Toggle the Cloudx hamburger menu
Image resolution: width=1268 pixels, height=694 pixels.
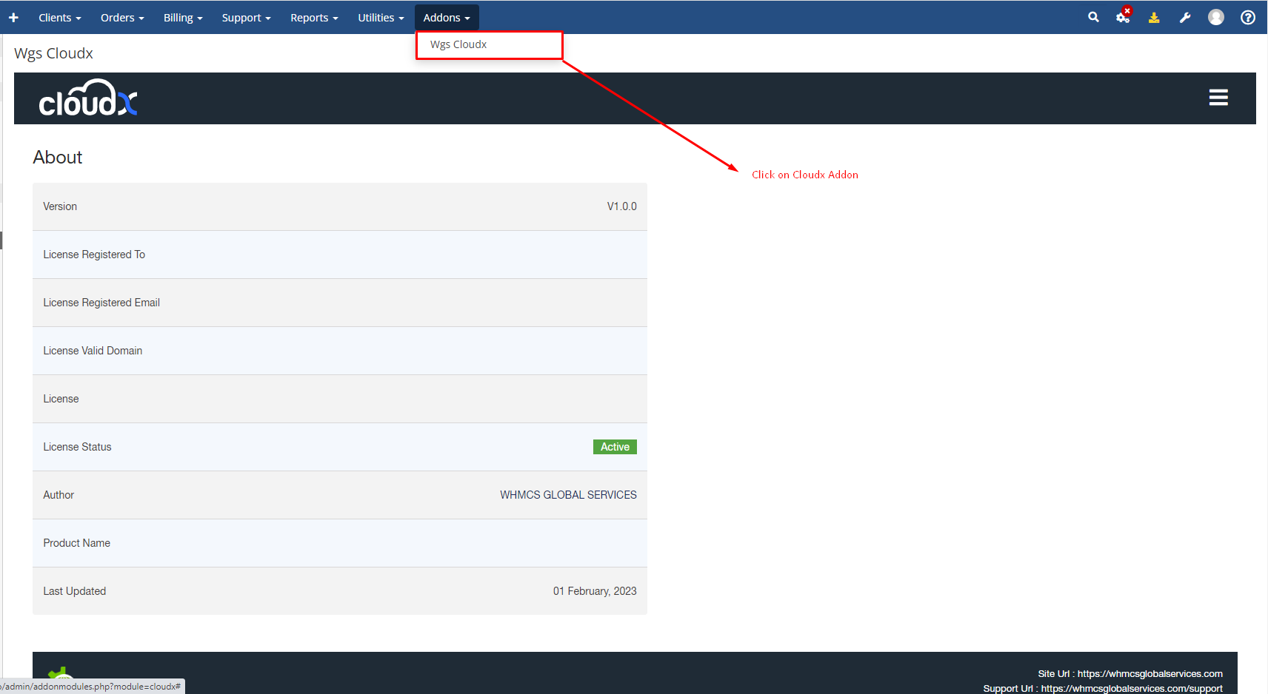pyautogui.click(x=1218, y=98)
